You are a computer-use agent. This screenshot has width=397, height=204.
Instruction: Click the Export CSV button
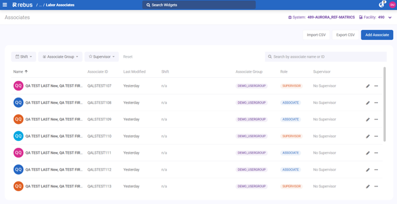(x=345, y=35)
